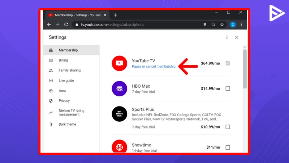Click the HBO Max purple logo
This screenshot has height=163, width=289.
click(x=120, y=88)
